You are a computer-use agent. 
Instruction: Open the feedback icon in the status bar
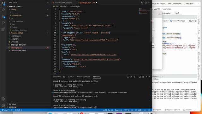pos(145,110)
